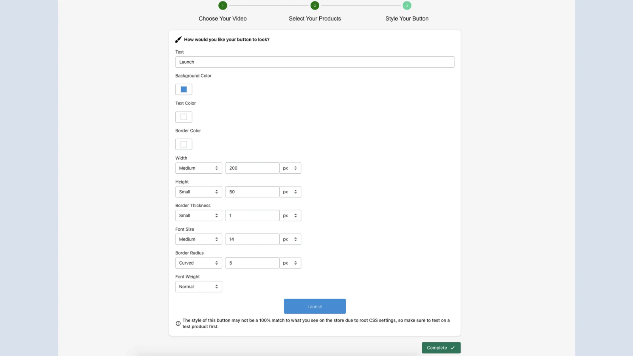Focus the button Text input field
Viewport: 633px width, 356px height.
(315, 62)
